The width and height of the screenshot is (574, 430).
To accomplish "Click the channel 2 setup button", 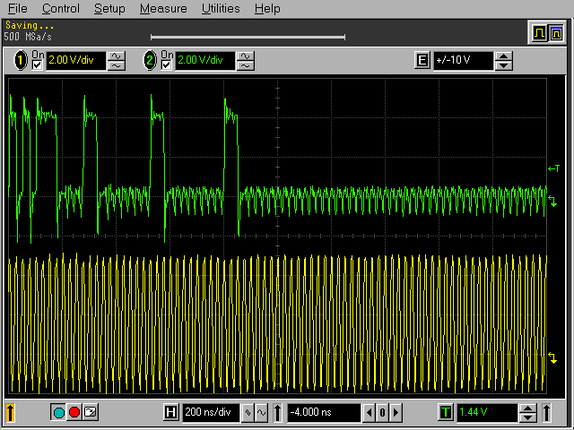I will (150, 60).
